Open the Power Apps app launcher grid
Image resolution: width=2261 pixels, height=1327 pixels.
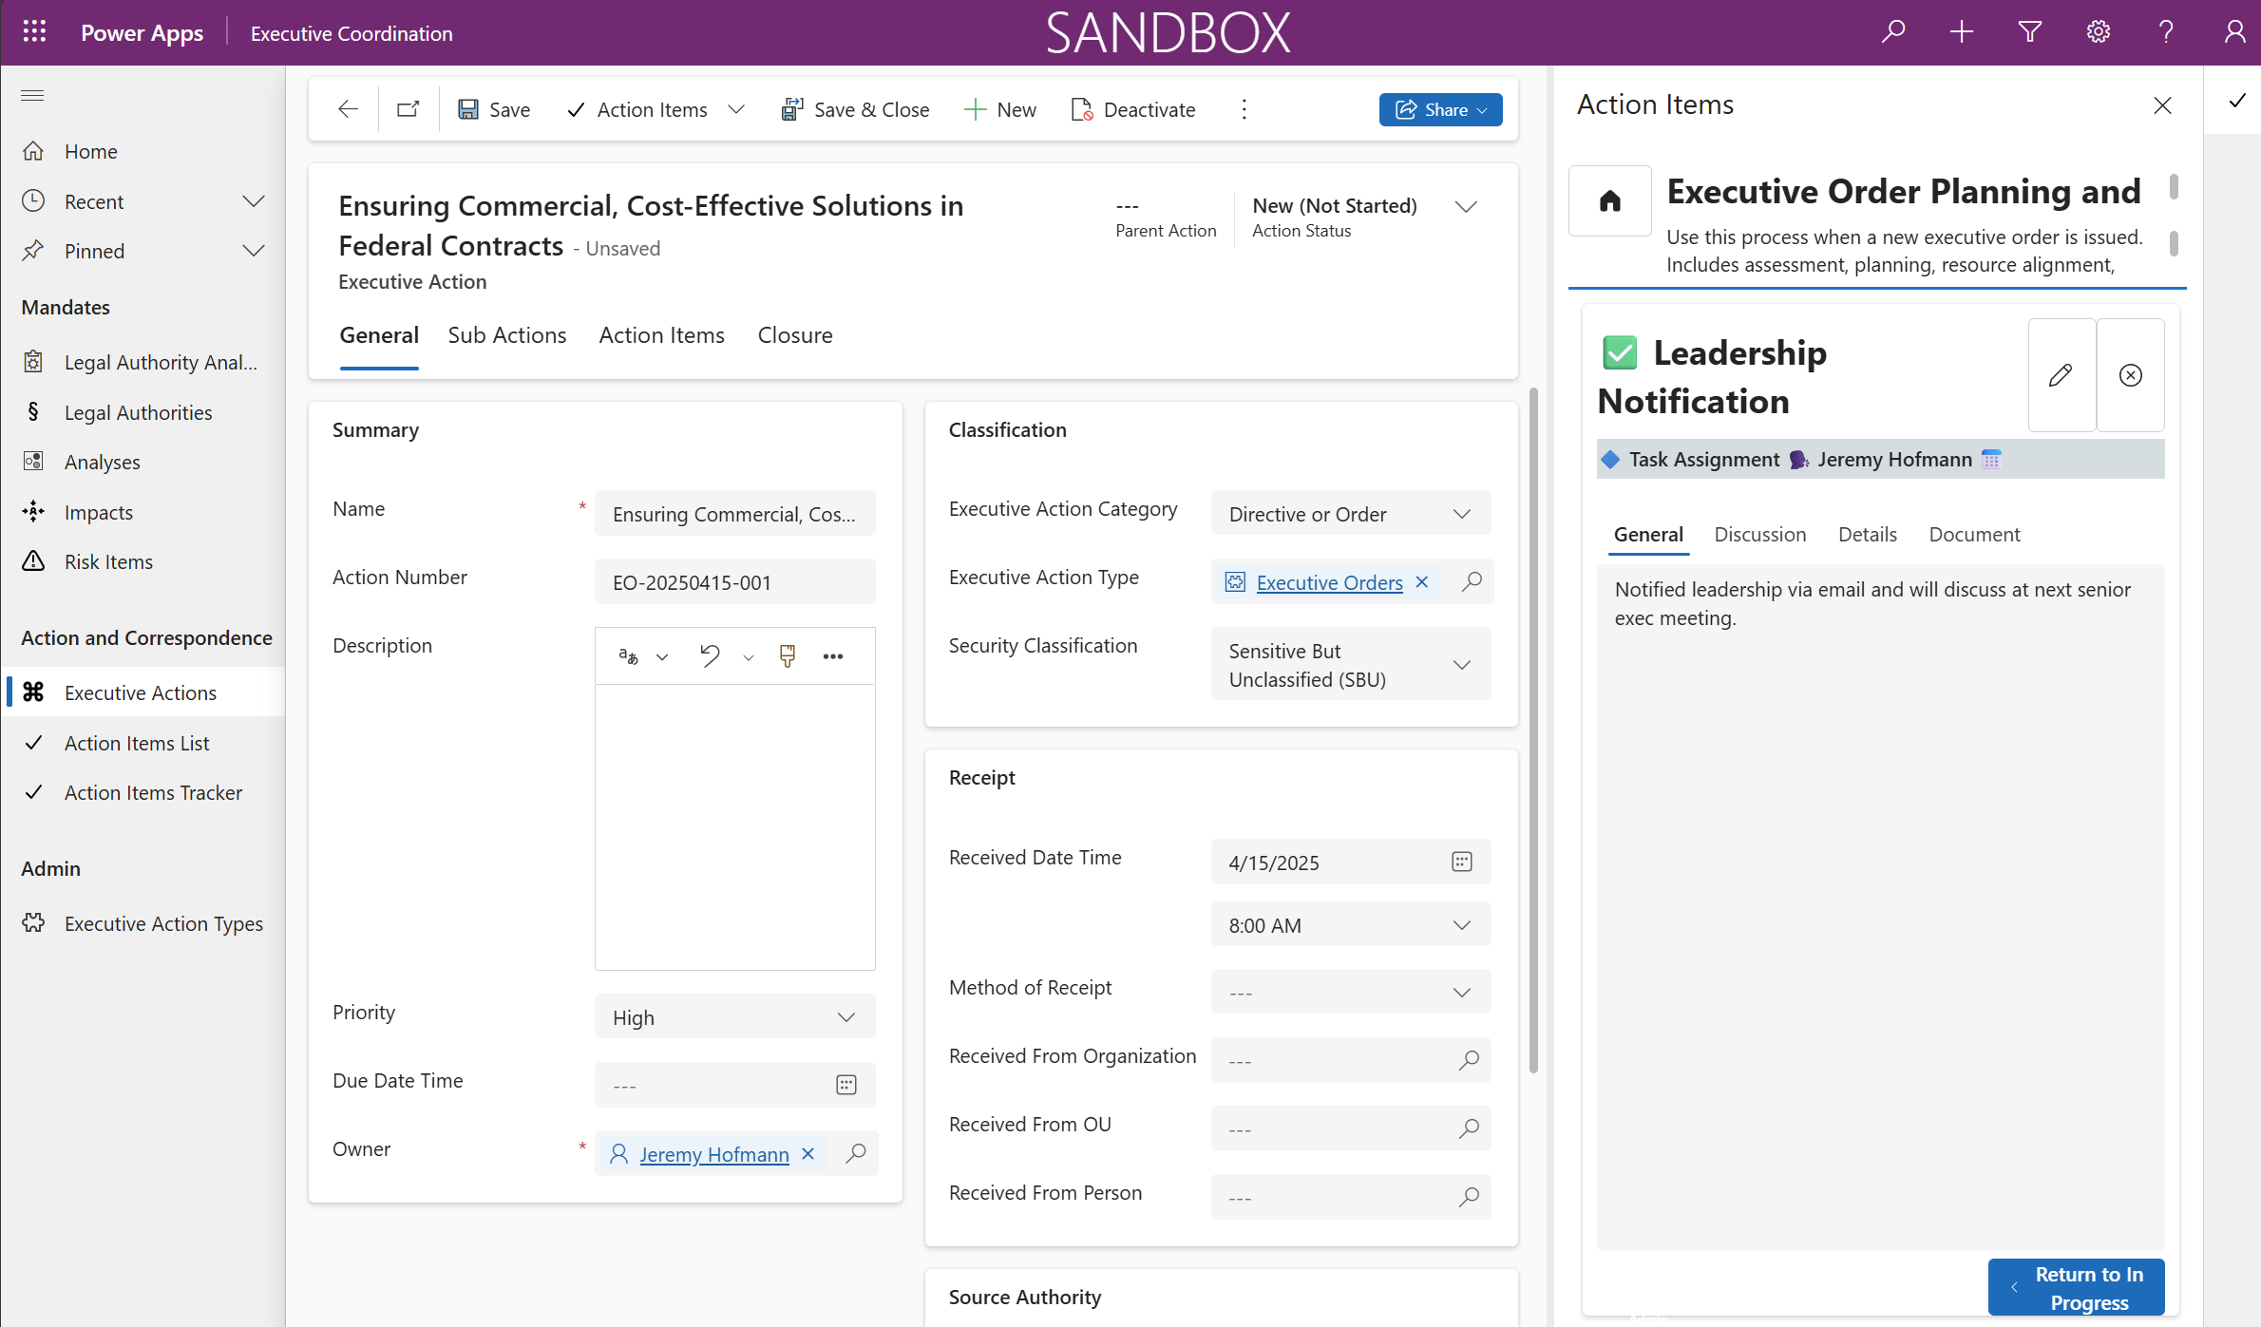(34, 32)
